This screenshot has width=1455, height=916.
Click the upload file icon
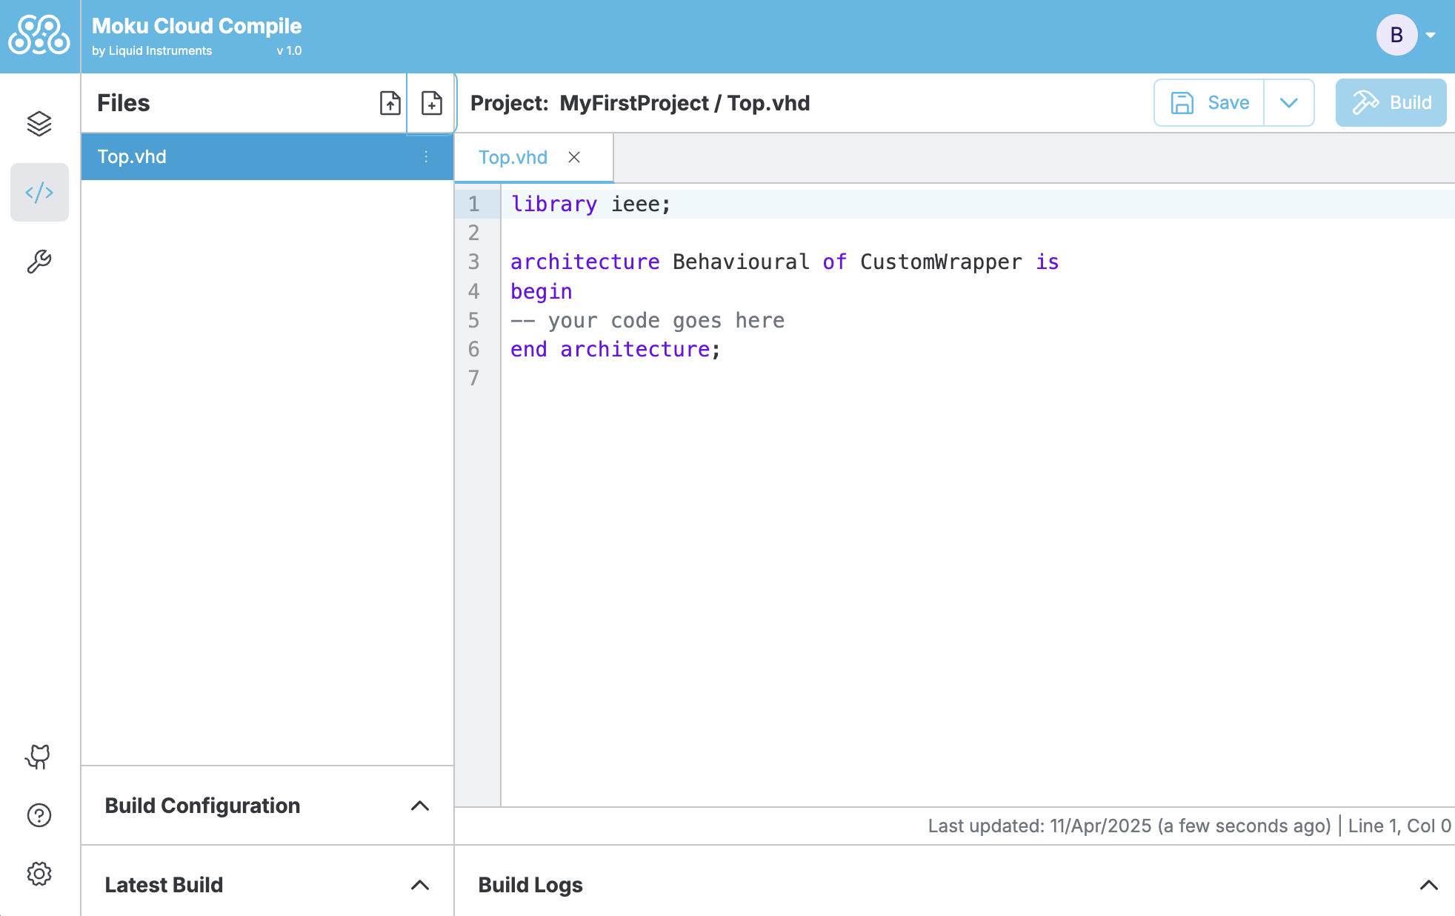point(390,103)
